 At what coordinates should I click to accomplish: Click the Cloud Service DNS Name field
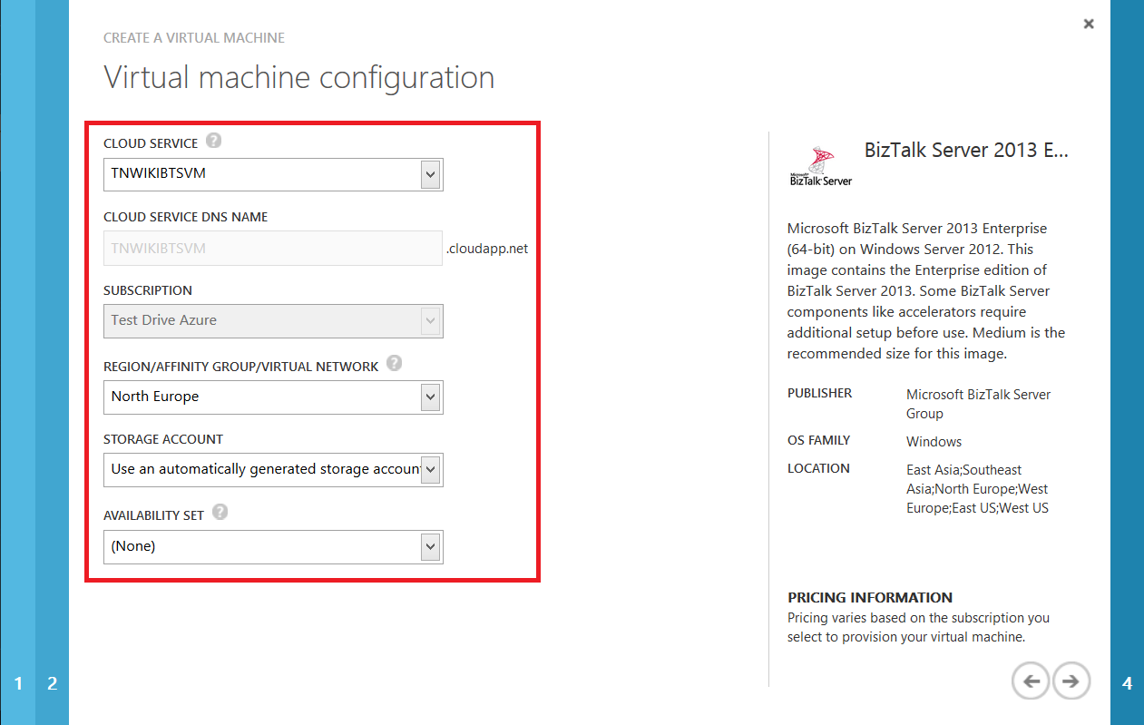click(x=273, y=248)
